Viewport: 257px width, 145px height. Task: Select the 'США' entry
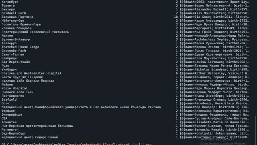pyautogui.click(x=4, y=118)
